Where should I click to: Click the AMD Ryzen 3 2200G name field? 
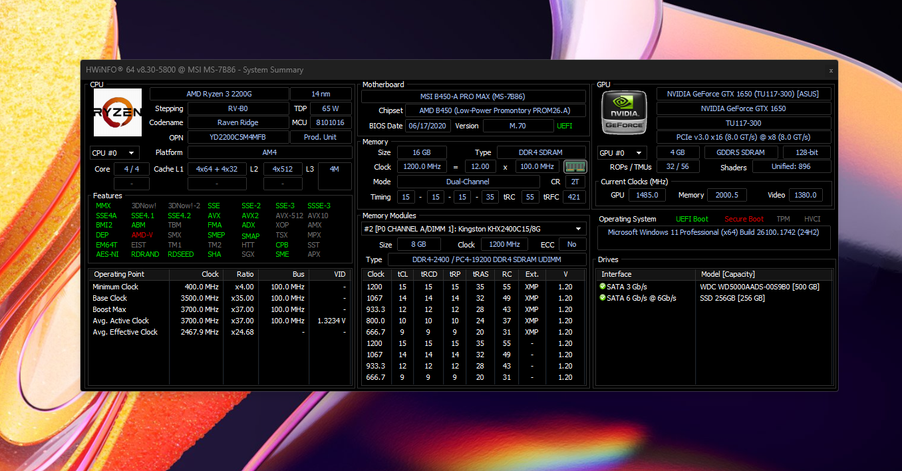220,94
